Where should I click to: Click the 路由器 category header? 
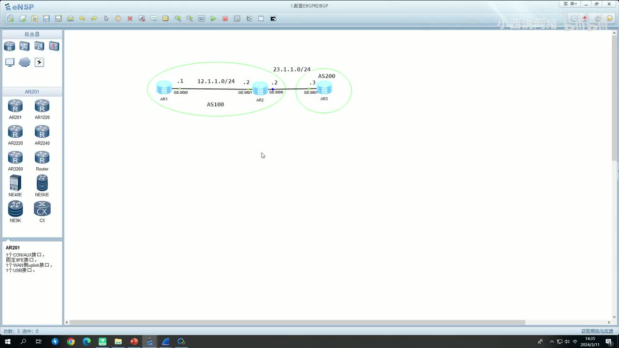point(32,34)
